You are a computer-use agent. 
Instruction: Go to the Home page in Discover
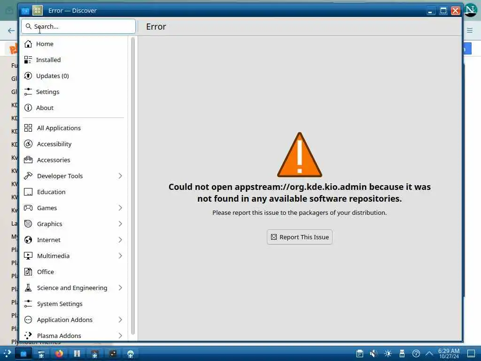pos(74,44)
